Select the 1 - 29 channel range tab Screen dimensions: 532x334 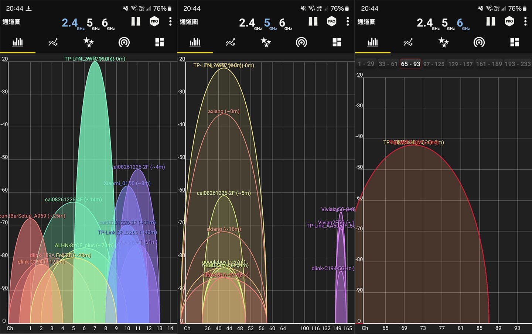366,64
